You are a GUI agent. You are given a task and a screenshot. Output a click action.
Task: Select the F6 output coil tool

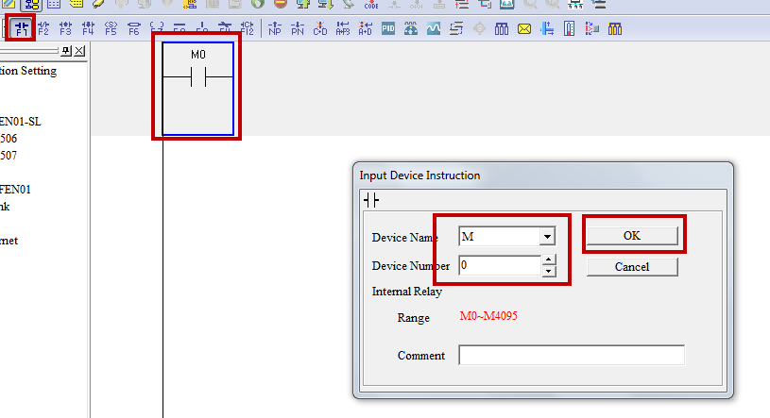click(133, 28)
